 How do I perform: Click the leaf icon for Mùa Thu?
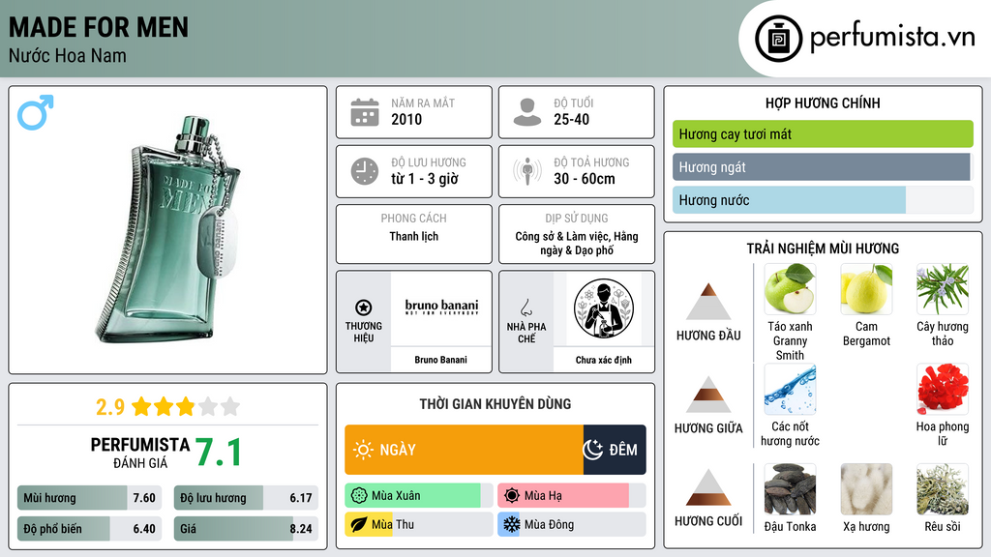pos(358,524)
